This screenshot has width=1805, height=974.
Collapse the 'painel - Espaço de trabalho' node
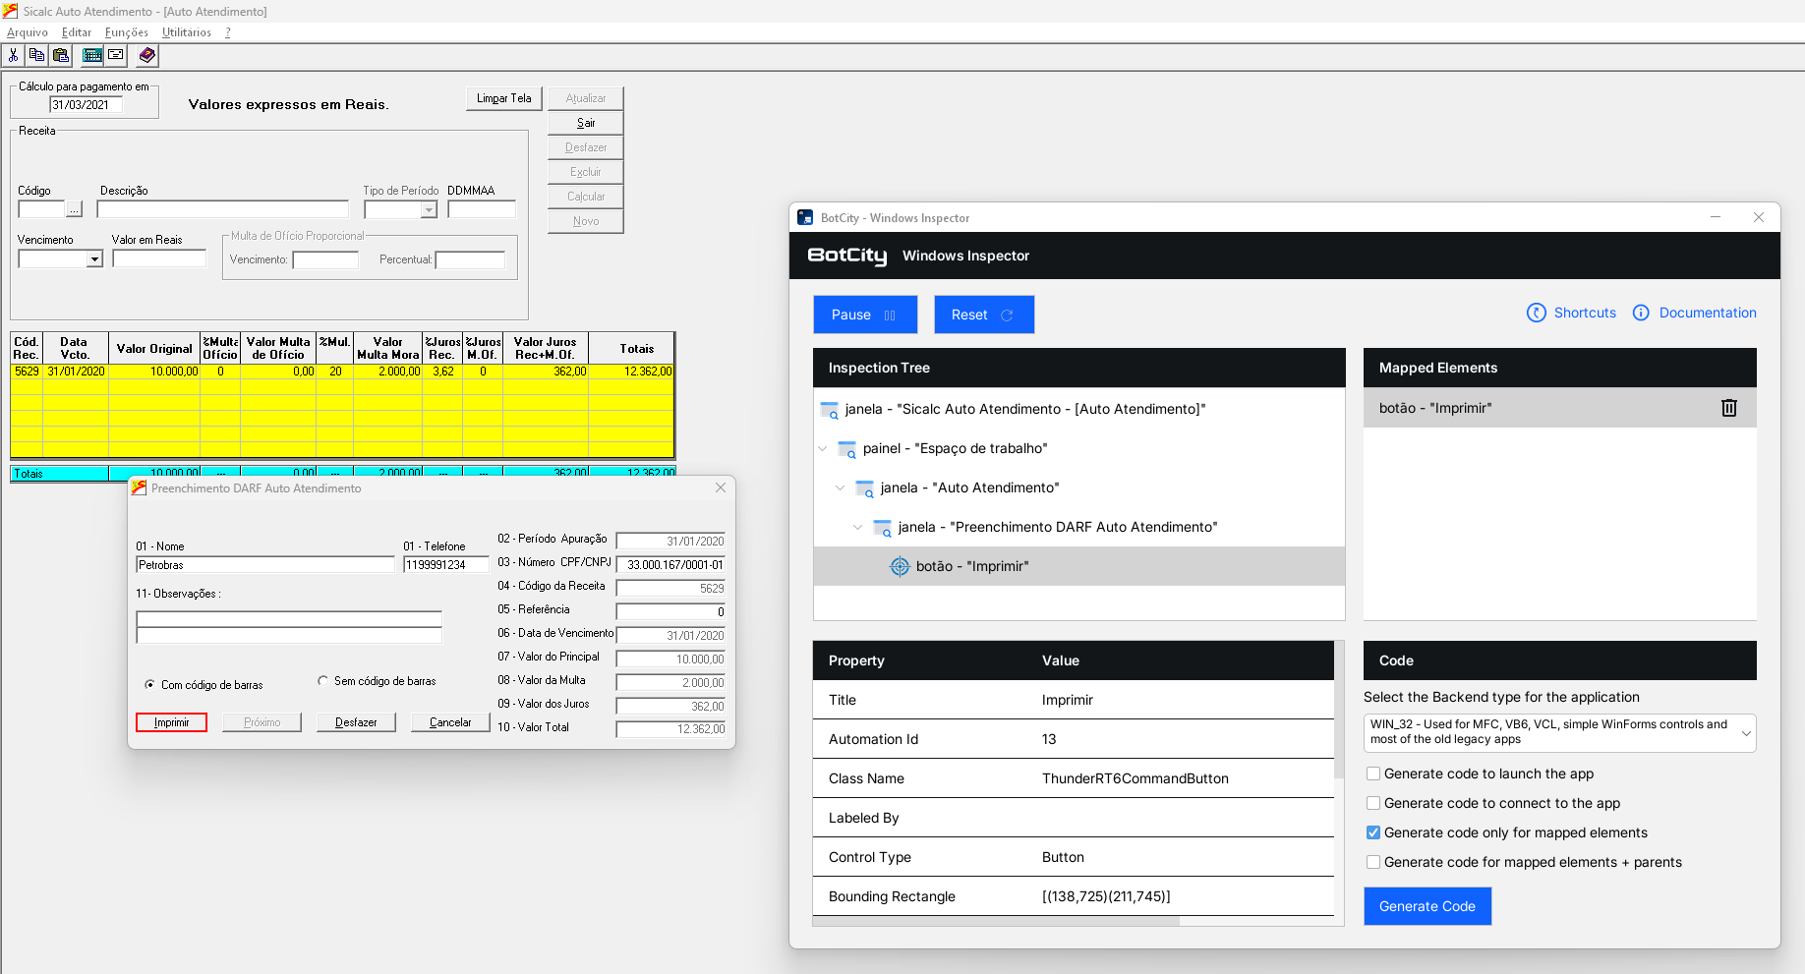pyautogui.click(x=823, y=449)
